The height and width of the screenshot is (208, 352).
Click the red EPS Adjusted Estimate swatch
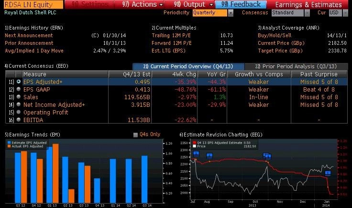194,143
